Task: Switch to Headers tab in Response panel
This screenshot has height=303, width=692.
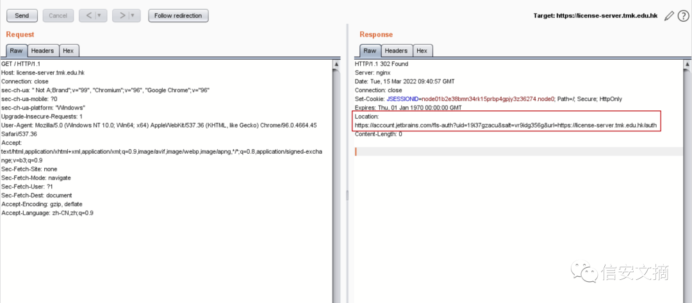Action: 396,51
